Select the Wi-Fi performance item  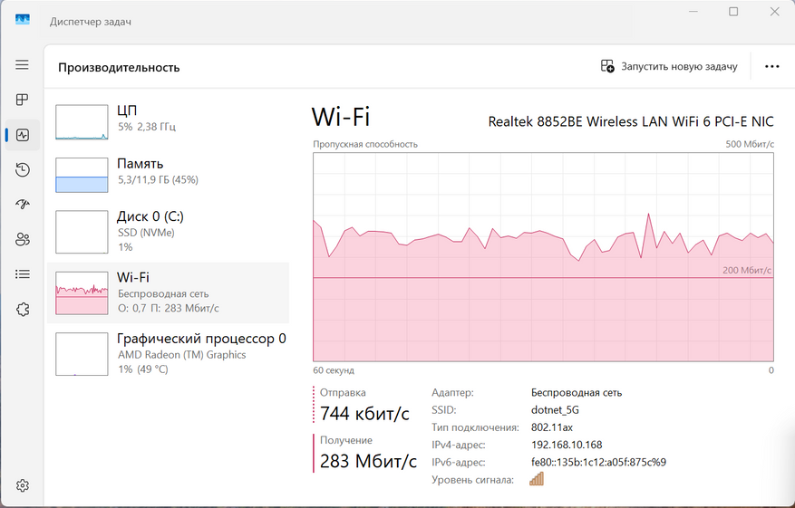pos(168,292)
